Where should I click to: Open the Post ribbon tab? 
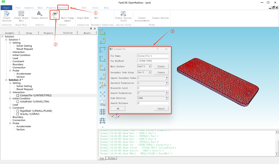click(x=84, y=8)
